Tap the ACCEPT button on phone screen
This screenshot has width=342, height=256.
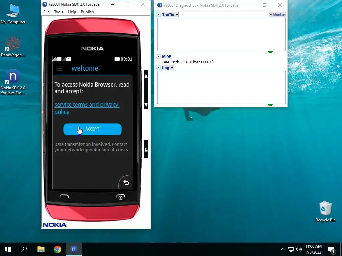tap(93, 129)
